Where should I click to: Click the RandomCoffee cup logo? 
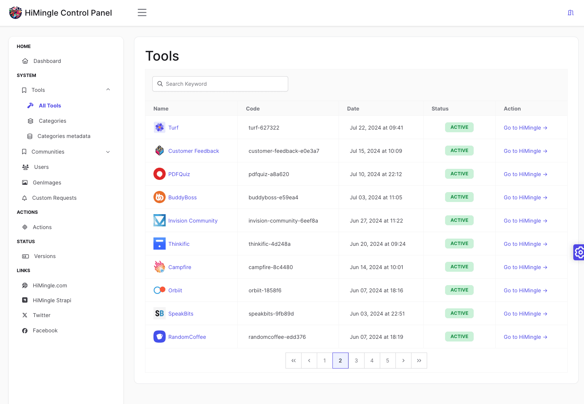click(x=160, y=337)
